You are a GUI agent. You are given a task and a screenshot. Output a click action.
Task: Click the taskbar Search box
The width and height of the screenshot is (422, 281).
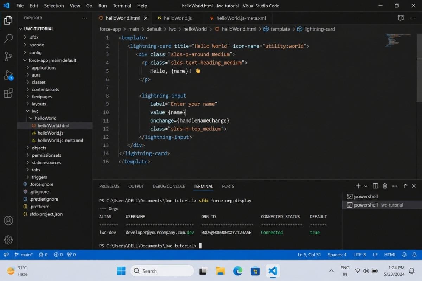[x=162, y=271]
